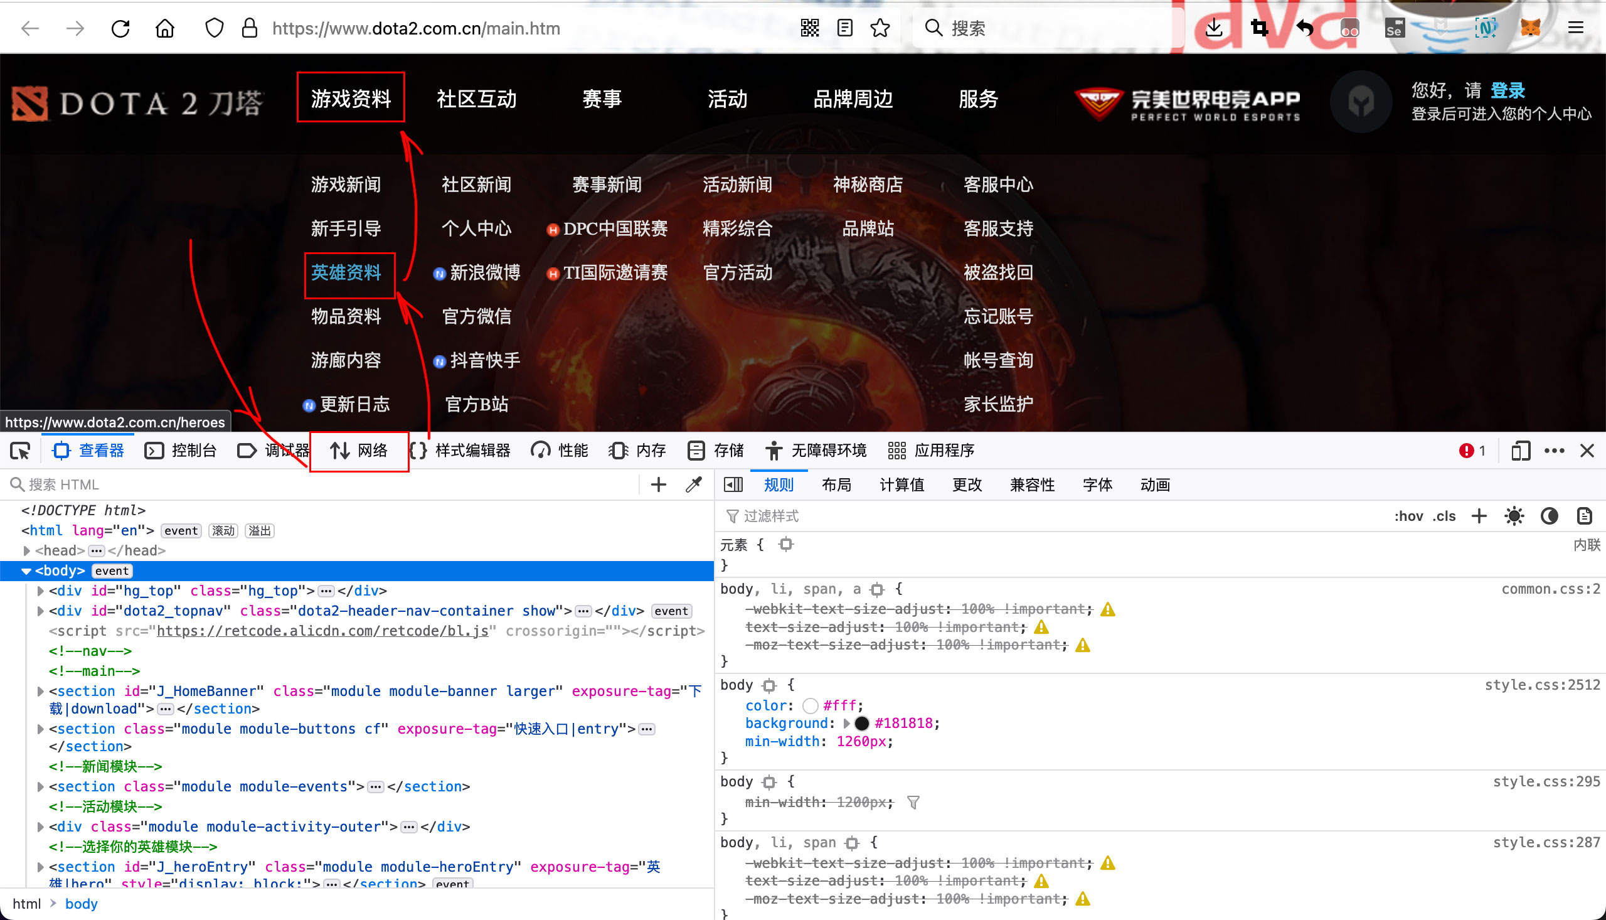Screen dimensions: 1606x920
Task: Open the 网络 network tab
Action: (x=359, y=451)
